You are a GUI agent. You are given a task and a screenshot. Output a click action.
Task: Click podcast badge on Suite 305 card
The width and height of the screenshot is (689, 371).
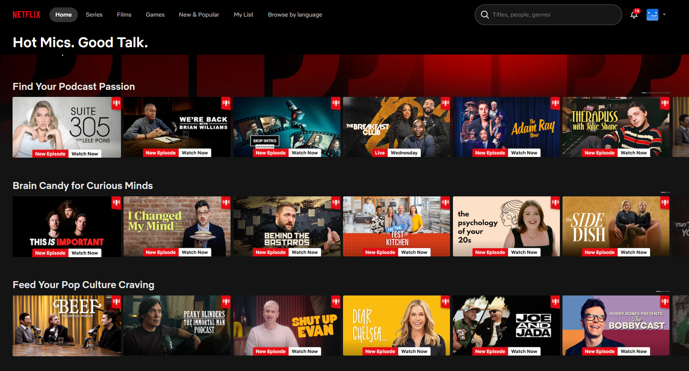(116, 103)
